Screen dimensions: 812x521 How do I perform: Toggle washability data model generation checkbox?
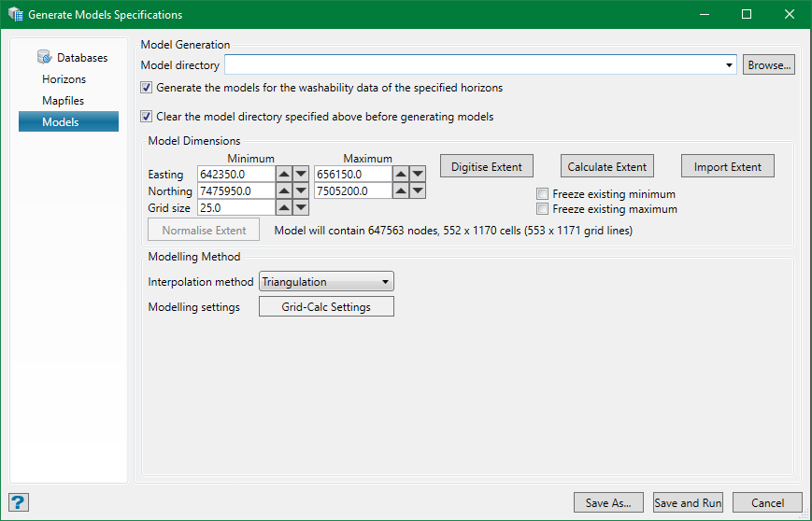[x=147, y=88]
